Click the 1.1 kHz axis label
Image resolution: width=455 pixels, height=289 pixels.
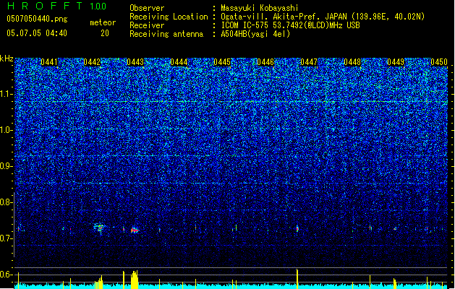click(7, 94)
